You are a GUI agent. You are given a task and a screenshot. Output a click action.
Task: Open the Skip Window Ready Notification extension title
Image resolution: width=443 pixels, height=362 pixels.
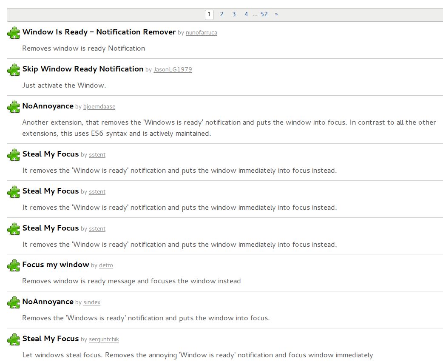pyautogui.click(x=82, y=69)
